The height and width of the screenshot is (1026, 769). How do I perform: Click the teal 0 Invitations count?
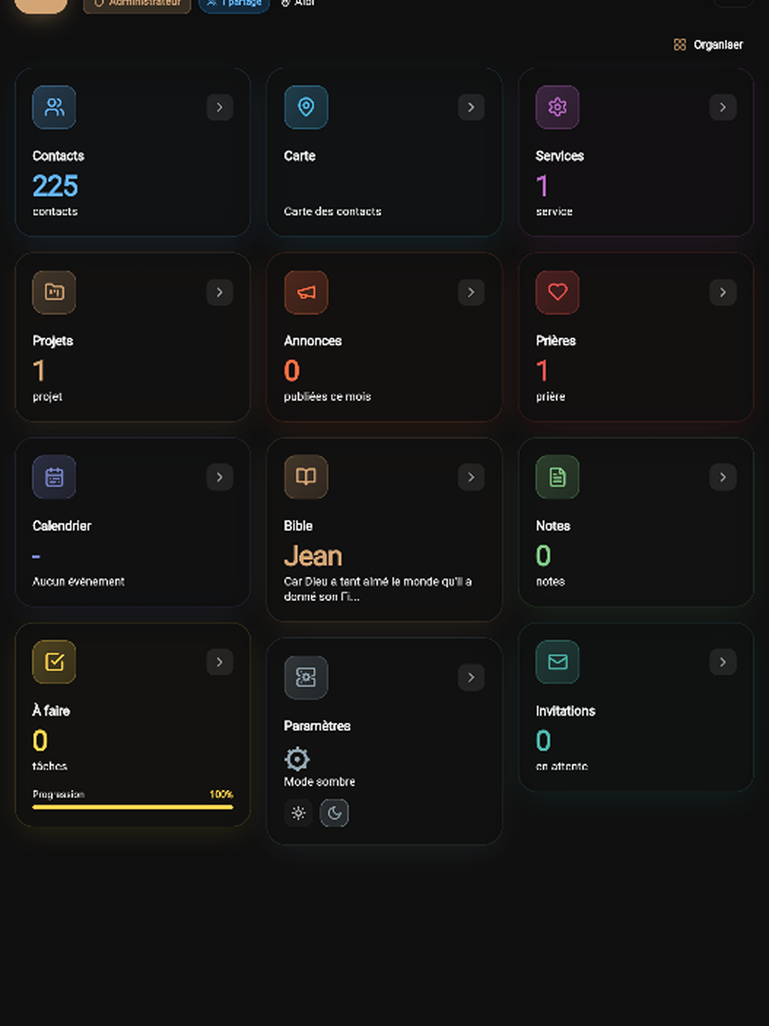click(x=543, y=740)
